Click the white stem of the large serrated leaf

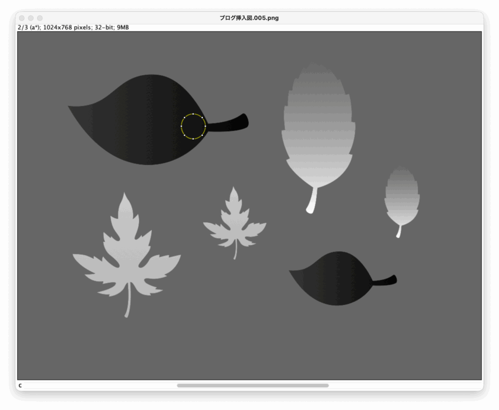[x=312, y=201]
